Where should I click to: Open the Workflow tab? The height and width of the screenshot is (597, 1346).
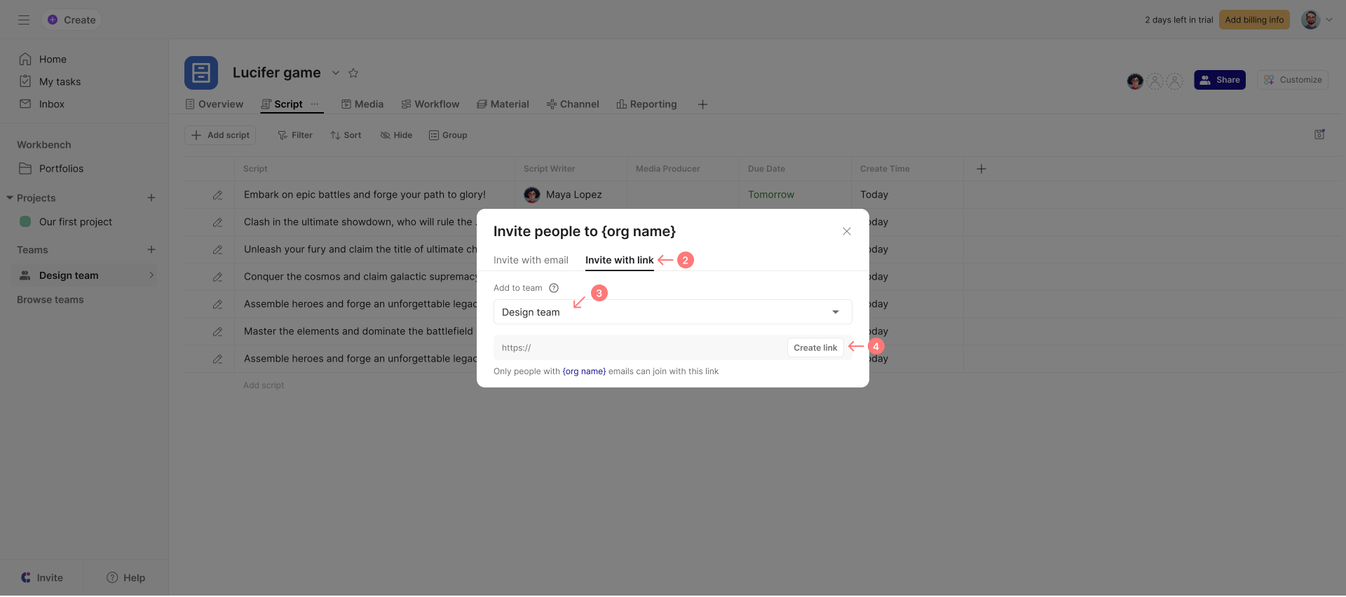[430, 104]
